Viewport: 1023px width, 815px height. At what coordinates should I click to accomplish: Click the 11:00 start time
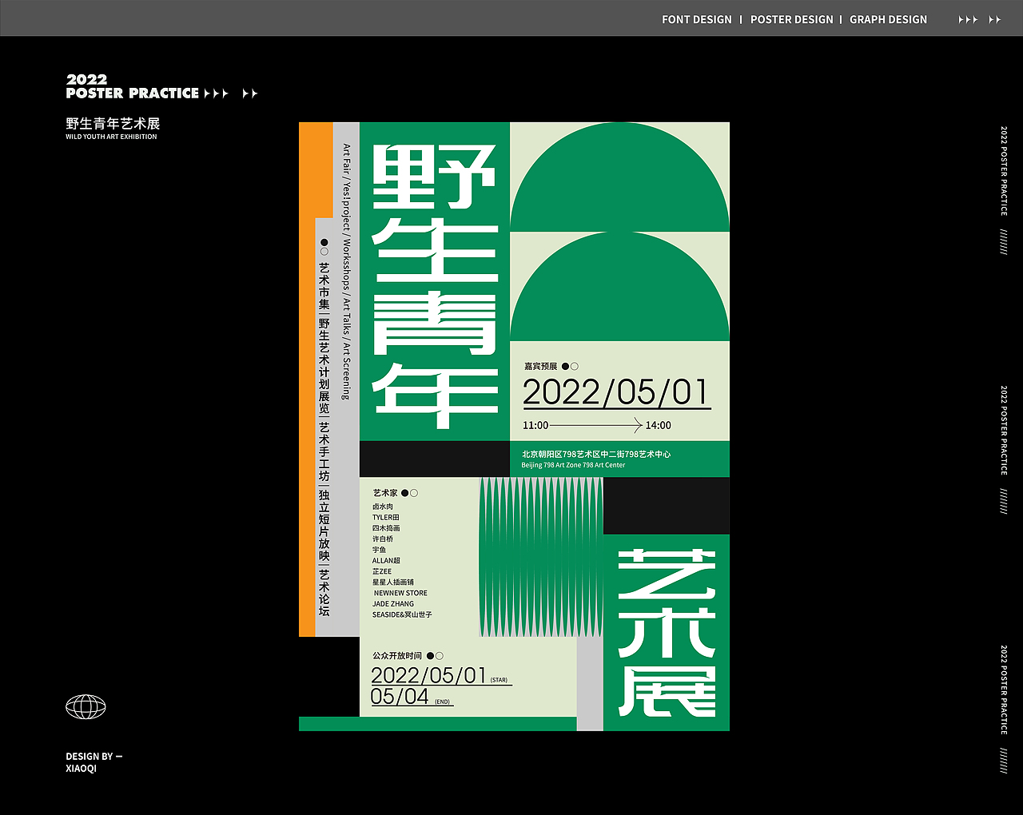pos(535,426)
